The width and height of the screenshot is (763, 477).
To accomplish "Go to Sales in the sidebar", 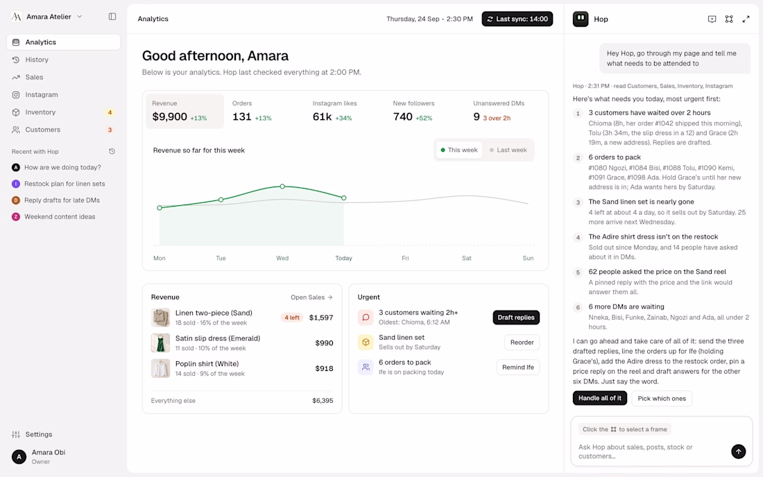I will (64, 78).
